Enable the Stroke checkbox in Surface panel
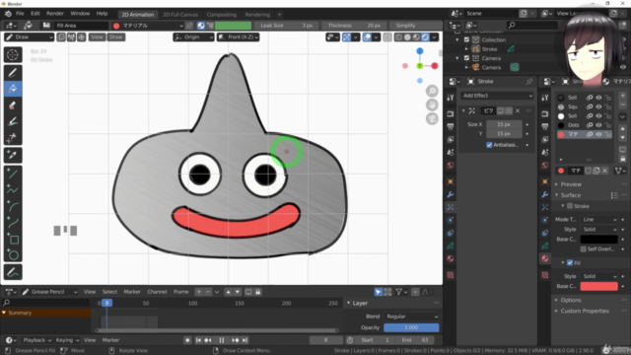The image size is (631, 355). click(x=570, y=206)
